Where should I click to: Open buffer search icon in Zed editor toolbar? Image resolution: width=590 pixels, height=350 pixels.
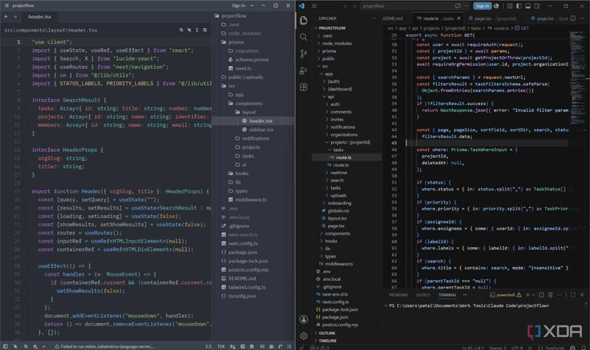181,30
